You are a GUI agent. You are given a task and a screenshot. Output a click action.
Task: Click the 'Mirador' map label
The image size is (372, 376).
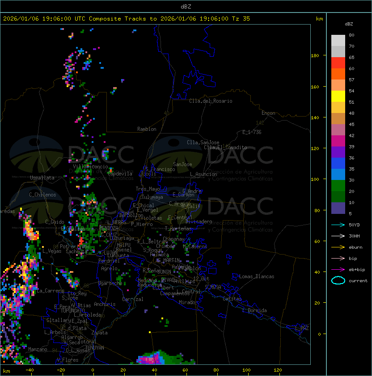coord(189,302)
